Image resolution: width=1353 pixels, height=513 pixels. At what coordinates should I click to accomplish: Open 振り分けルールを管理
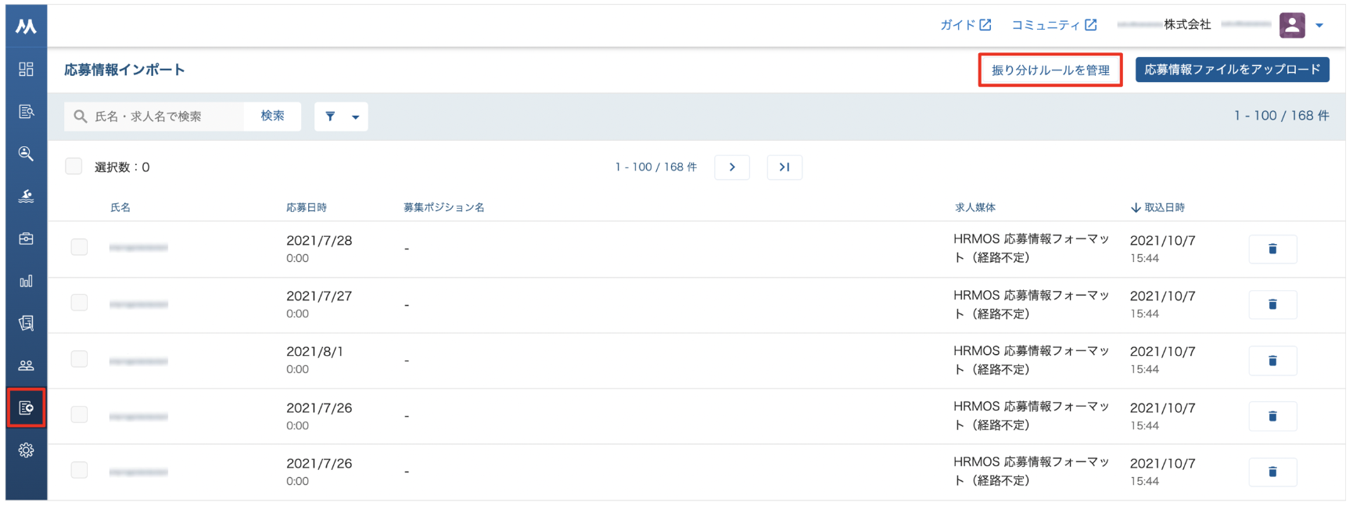(1050, 70)
